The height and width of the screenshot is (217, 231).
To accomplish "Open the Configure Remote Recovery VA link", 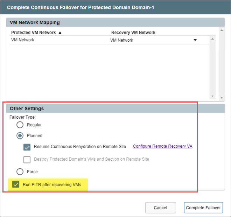I will tap(162, 146).
